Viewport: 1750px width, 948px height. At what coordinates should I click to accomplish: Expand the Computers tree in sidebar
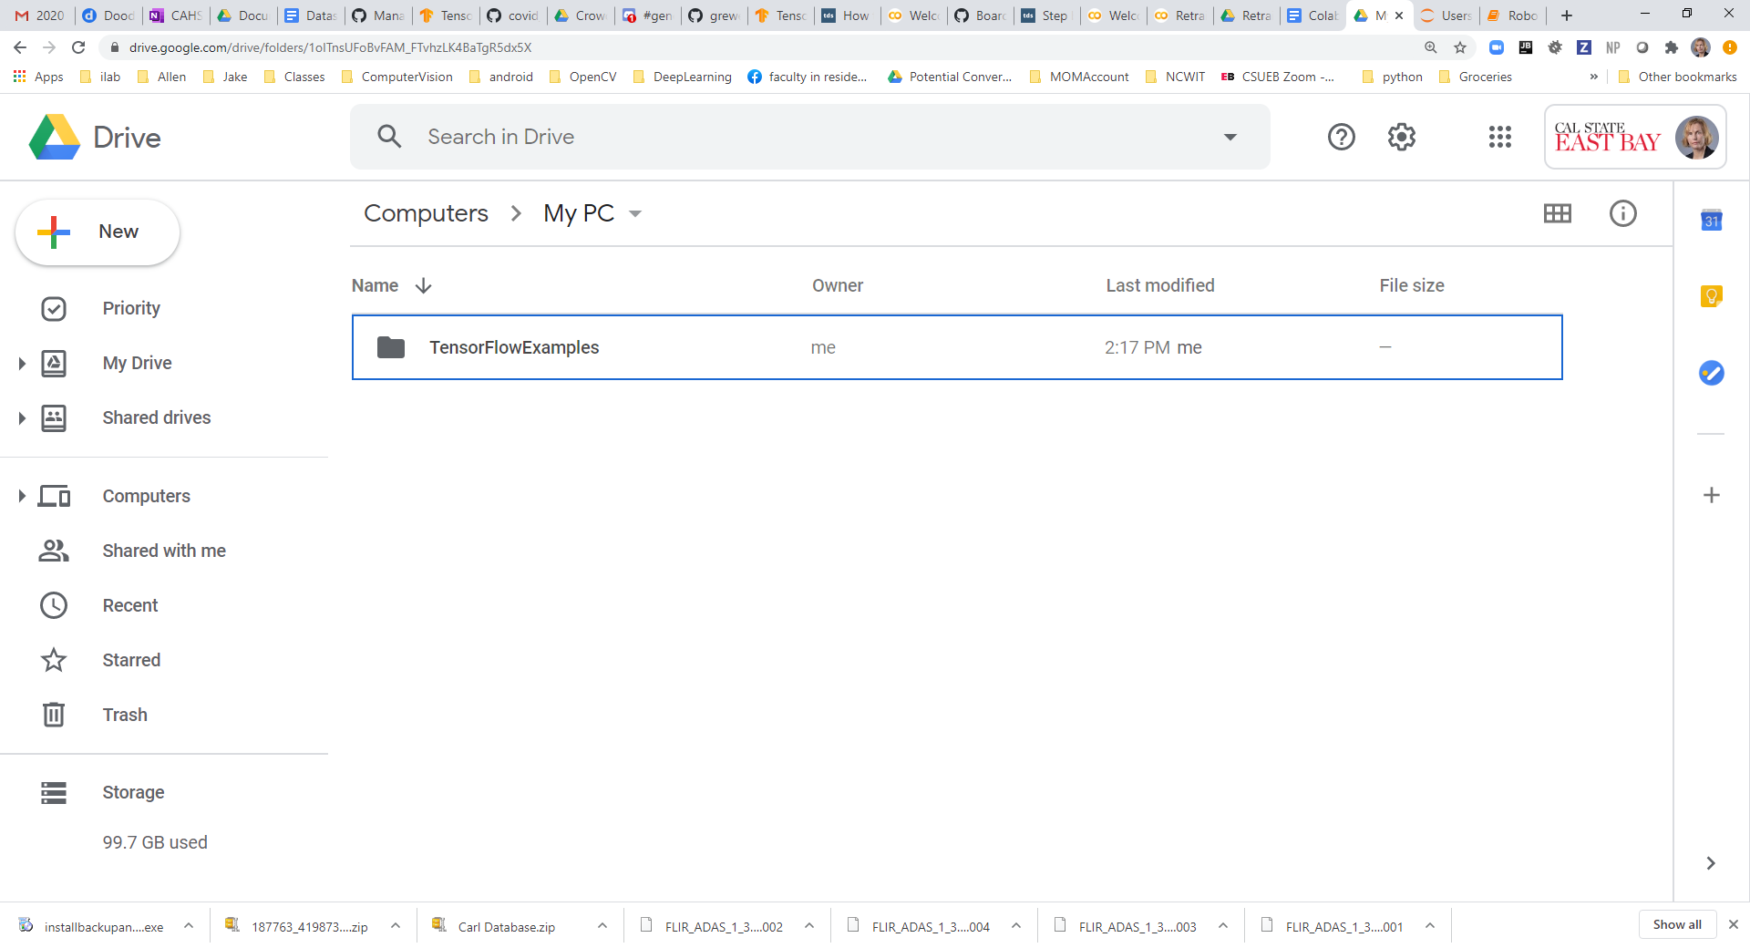22,496
